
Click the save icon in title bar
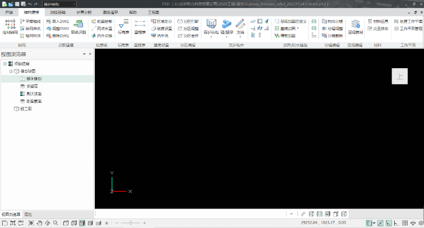click(x=17, y=4)
